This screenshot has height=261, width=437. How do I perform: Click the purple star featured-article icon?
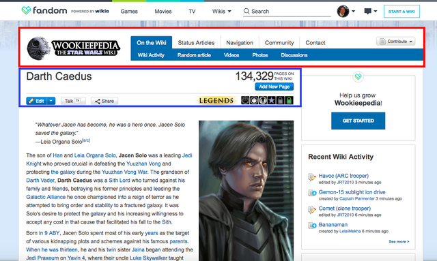(272, 100)
